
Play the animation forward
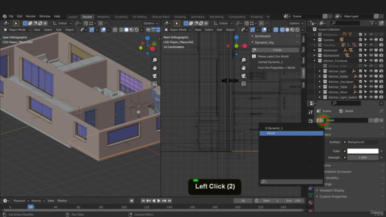coord(159,201)
